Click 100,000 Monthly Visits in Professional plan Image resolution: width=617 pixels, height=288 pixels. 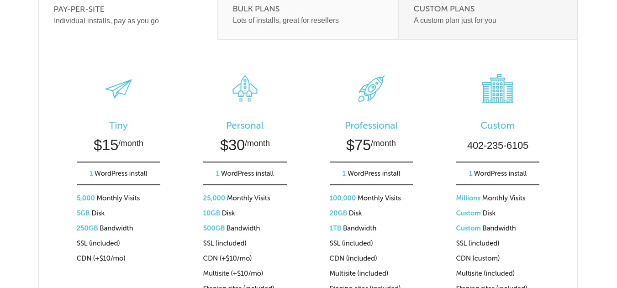365,198
